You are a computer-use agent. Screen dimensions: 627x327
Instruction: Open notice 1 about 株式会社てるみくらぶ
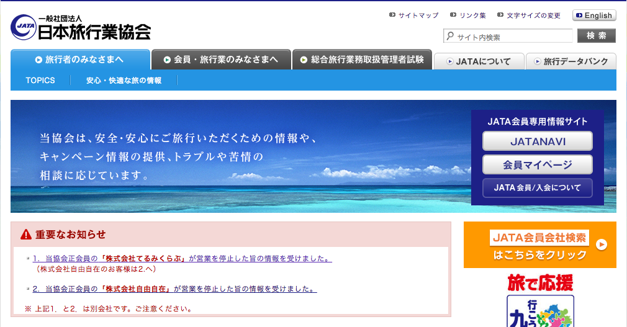(183, 259)
